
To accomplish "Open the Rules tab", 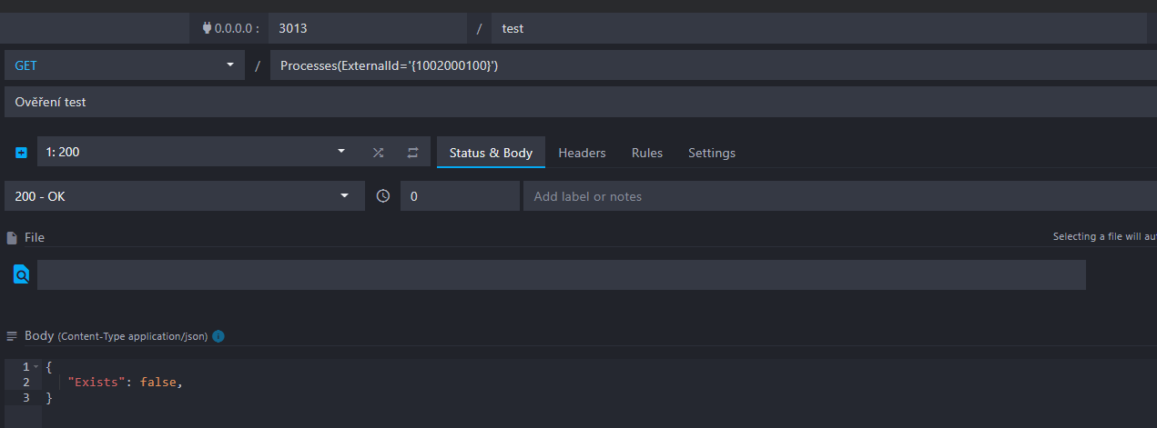I will [647, 153].
